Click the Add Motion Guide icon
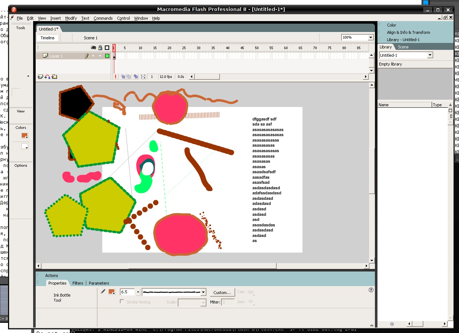Image resolution: width=459 pixels, height=333 pixels. [47, 77]
